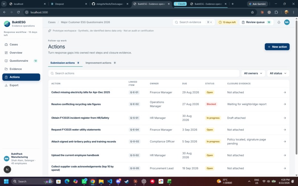Click 'Request FY2025 water utility statements' action

tap(76, 130)
